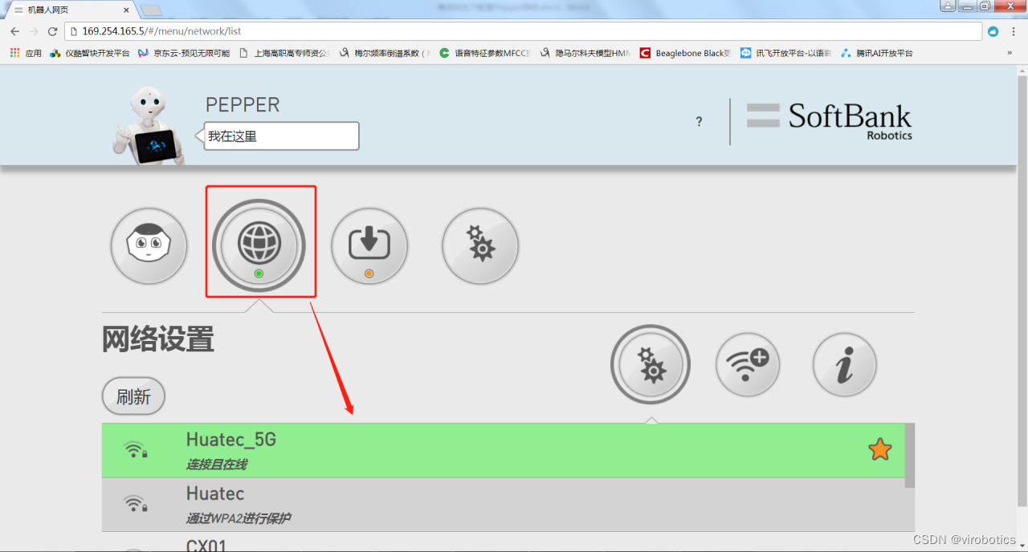Click the 通过WPA2进行保护 status text

(239, 518)
